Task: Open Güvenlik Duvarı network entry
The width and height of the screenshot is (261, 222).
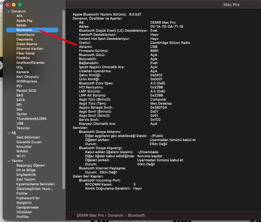Action: [29, 142]
